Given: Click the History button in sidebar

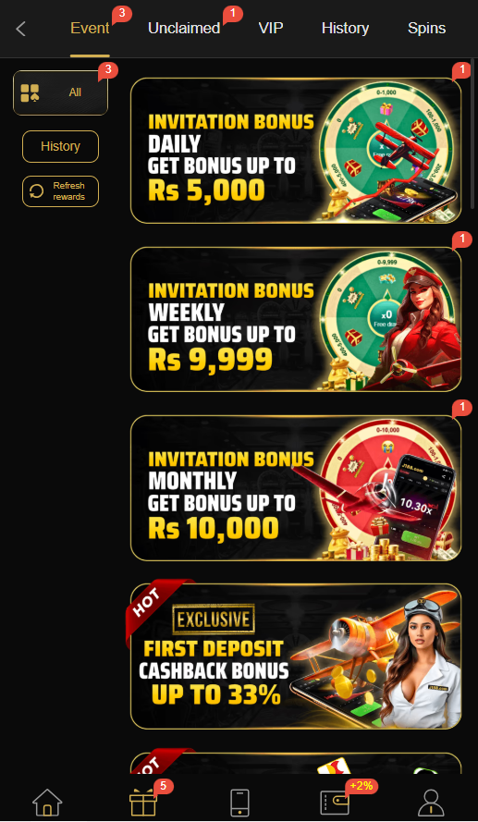Looking at the screenshot, I should click(x=60, y=146).
